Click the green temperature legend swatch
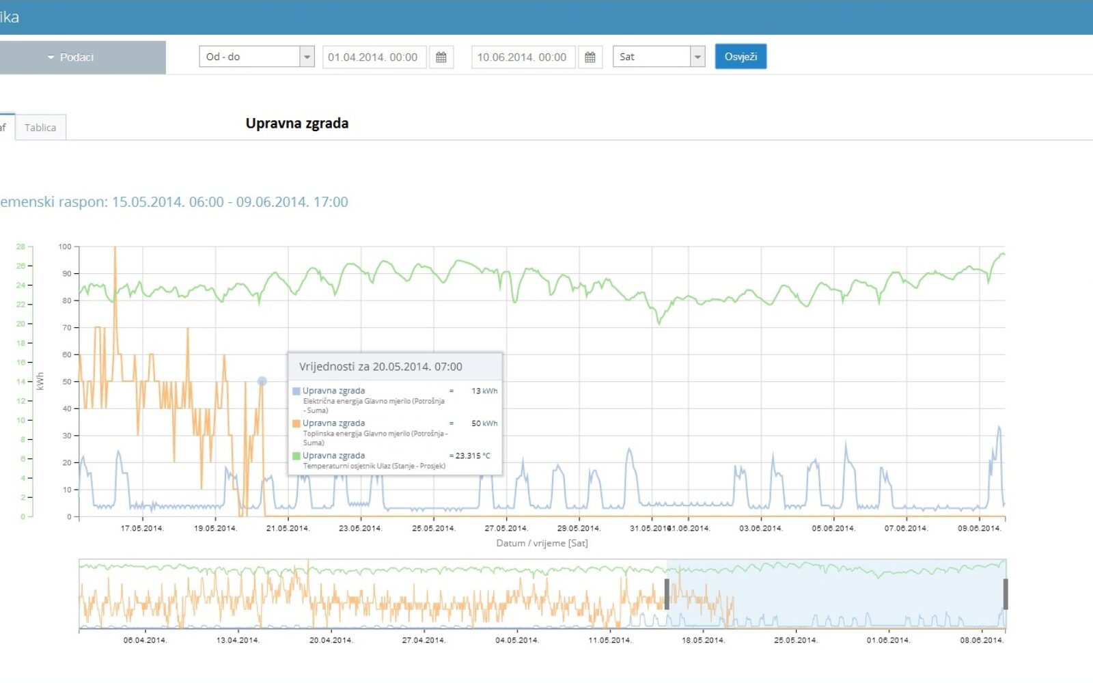This screenshot has width=1093, height=683. (296, 456)
